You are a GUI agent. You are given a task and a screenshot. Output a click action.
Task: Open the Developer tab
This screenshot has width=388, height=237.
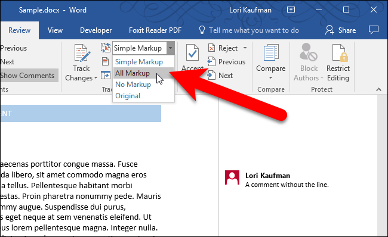(x=96, y=30)
